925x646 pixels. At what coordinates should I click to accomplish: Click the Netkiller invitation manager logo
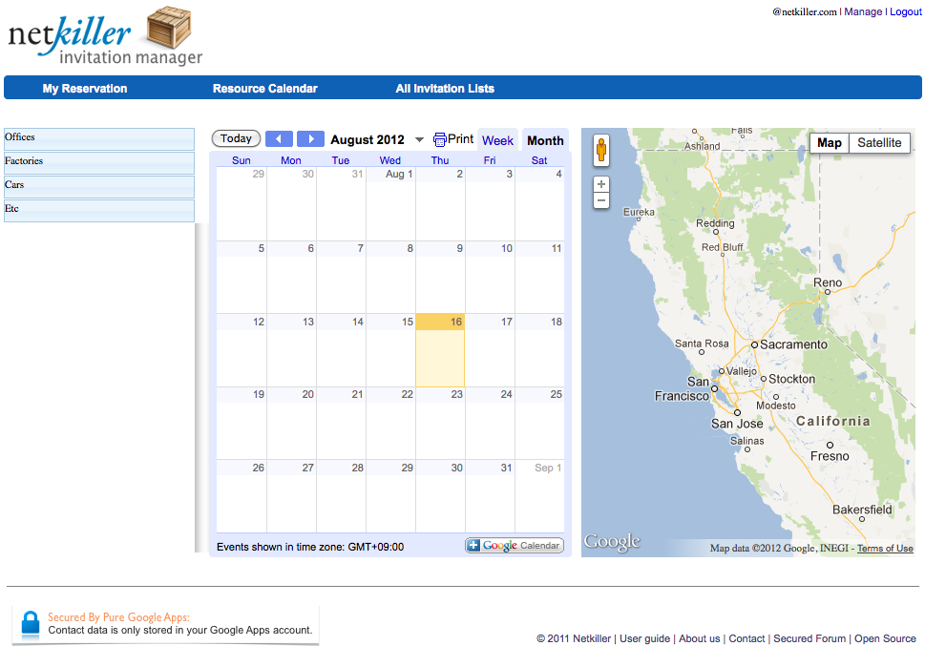click(105, 36)
